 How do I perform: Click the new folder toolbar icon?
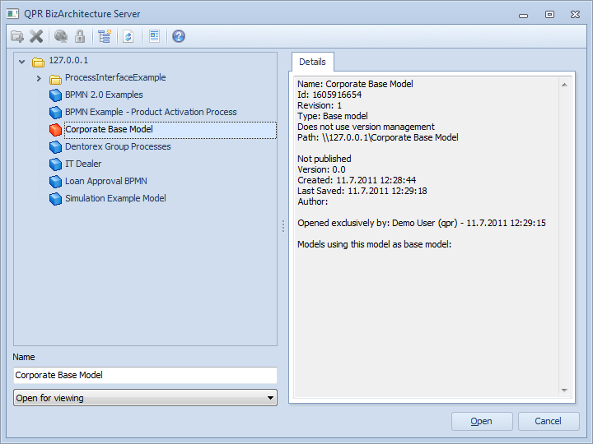click(x=17, y=36)
